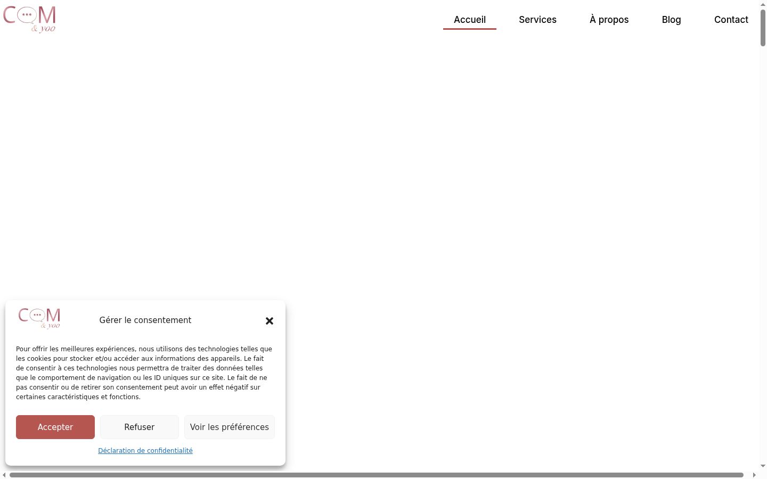Open the Déclaration de confidentialité link
The width and height of the screenshot is (767, 479).
pyautogui.click(x=145, y=450)
